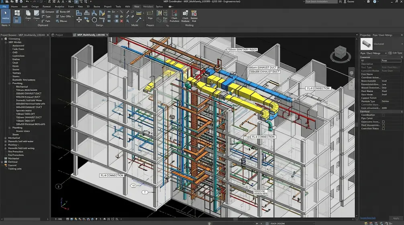The image size is (404, 225).
Task: Expand the Domestis hot/cold water tree node
Action: (6, 141)
